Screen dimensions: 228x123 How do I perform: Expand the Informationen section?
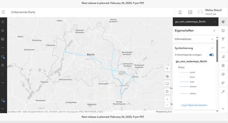click(194, 39)
